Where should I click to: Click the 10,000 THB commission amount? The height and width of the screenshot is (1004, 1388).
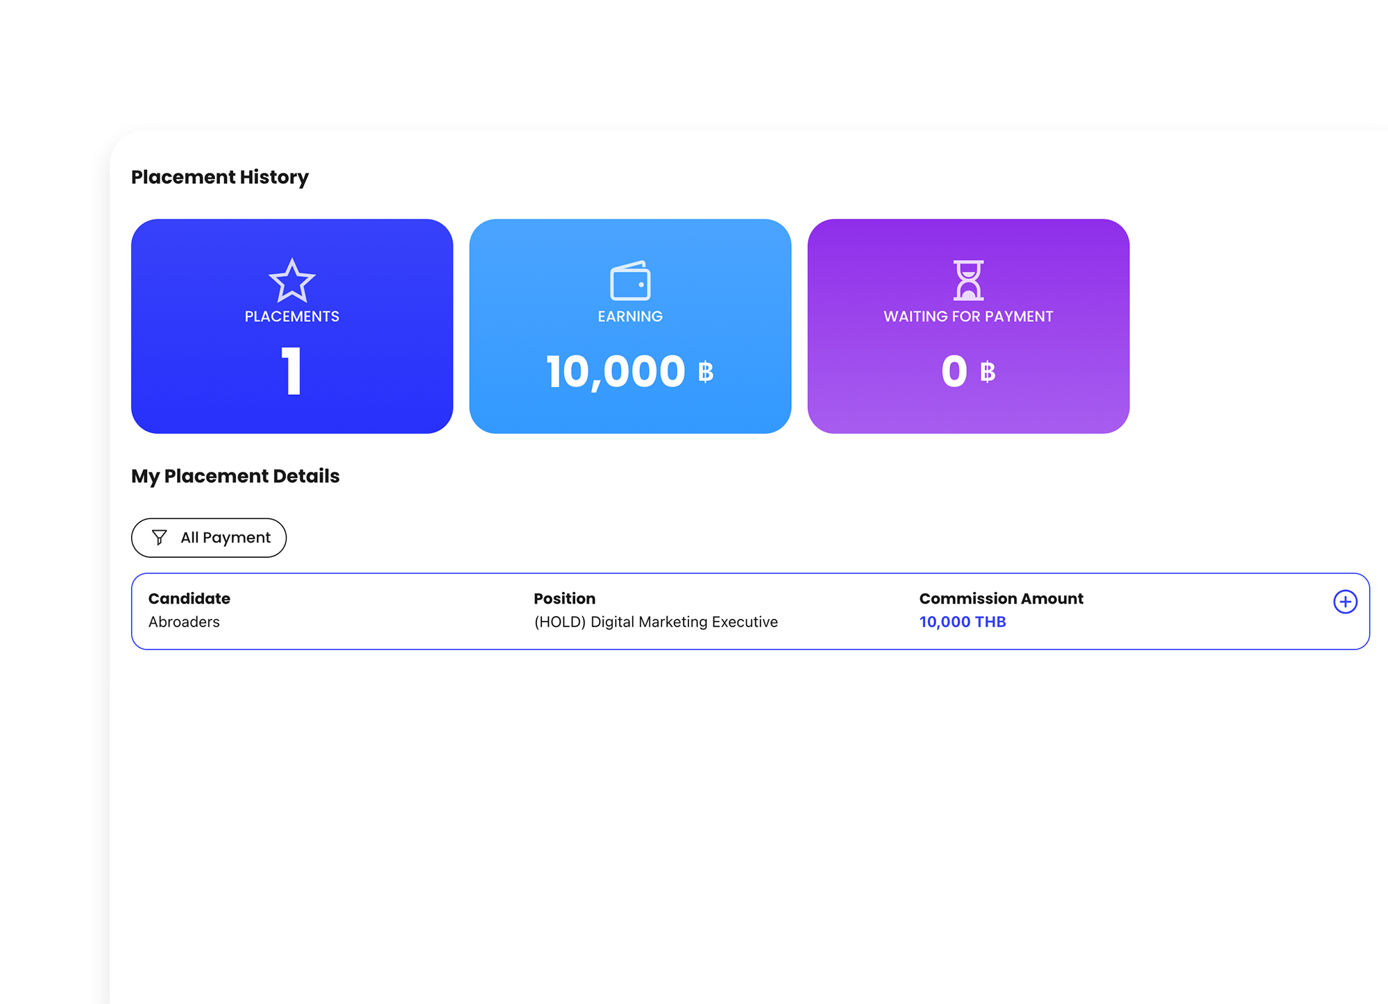click(x=962, y=622)
